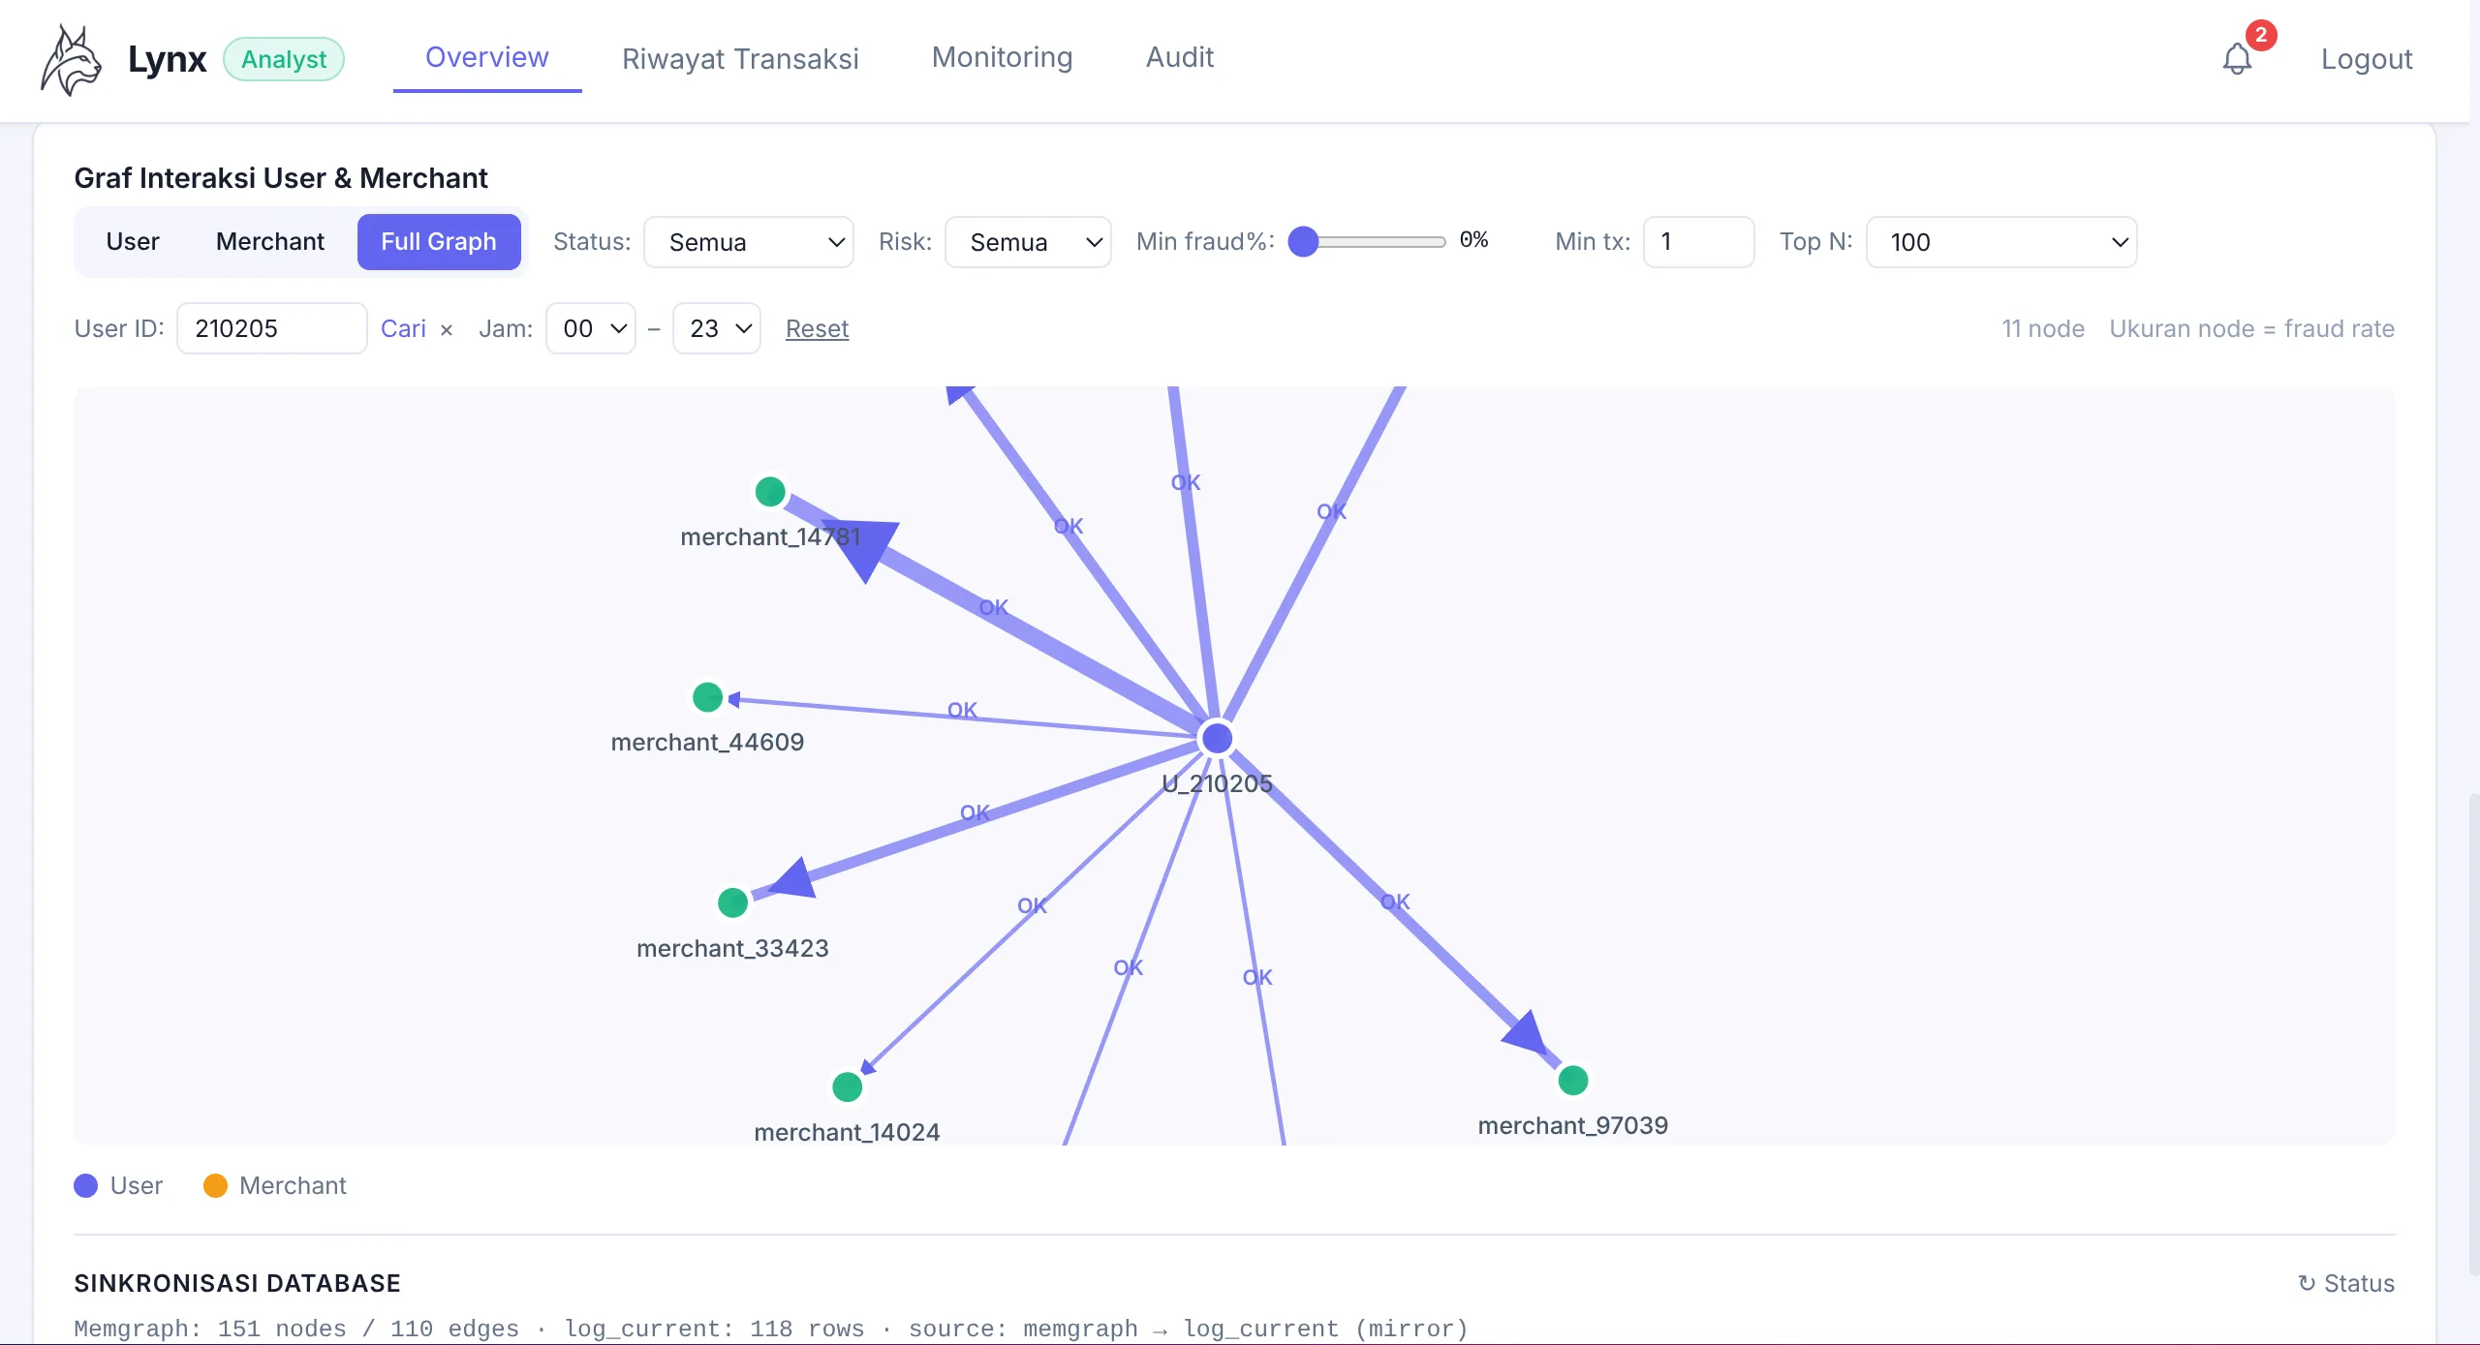The width and height of the screenshot is (2480, 1345).
Task: Click the notification count badge '2'
Action: [2261, 35]
